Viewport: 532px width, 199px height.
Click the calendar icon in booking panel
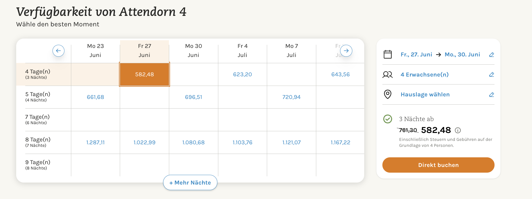tap(388, 54)
